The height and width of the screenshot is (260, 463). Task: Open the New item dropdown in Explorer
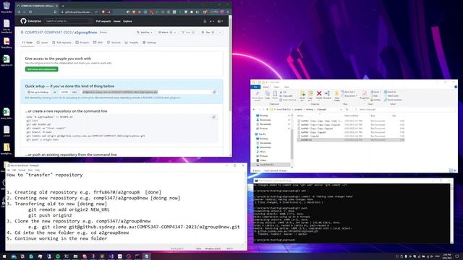click(x=349, y=92)
